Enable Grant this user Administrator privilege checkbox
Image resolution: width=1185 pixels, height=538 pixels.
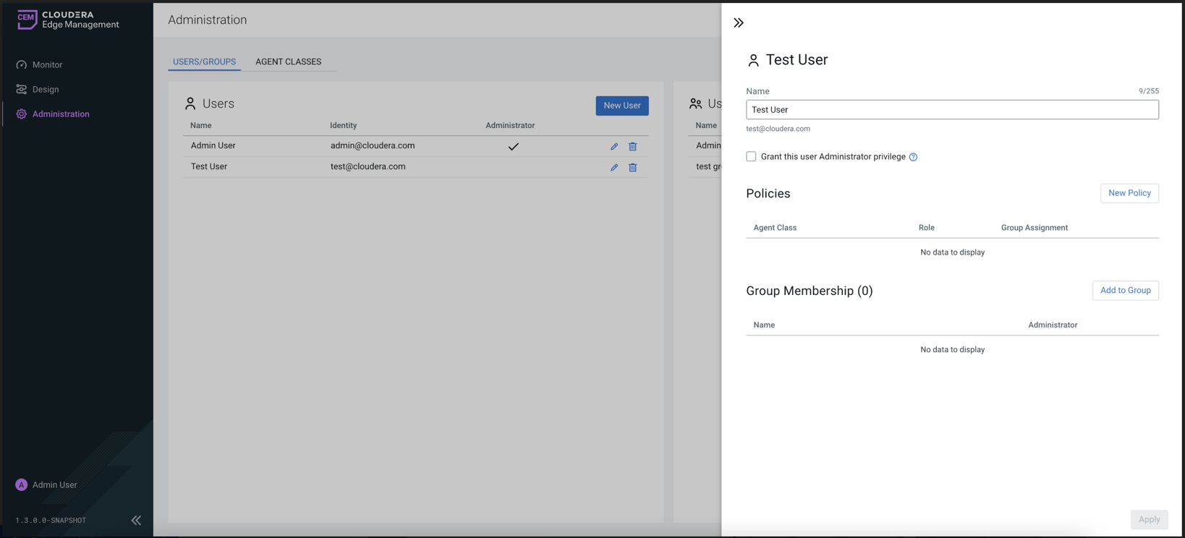tap(751, 156)
